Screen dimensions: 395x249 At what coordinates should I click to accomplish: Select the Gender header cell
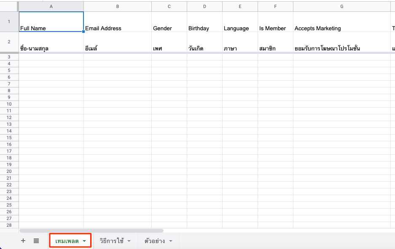click(x=169, y=21)
